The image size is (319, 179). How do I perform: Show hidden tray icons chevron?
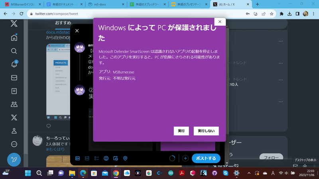(x=249, y=173)
